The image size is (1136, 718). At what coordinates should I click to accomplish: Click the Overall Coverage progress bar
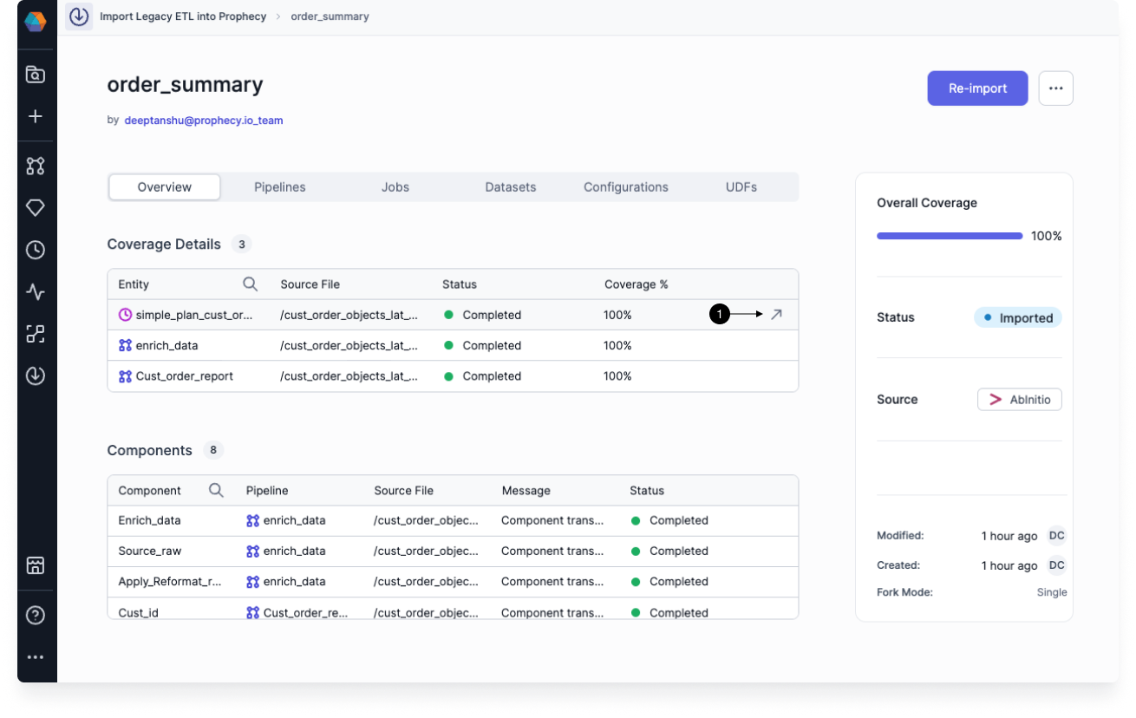pos(950,236)
